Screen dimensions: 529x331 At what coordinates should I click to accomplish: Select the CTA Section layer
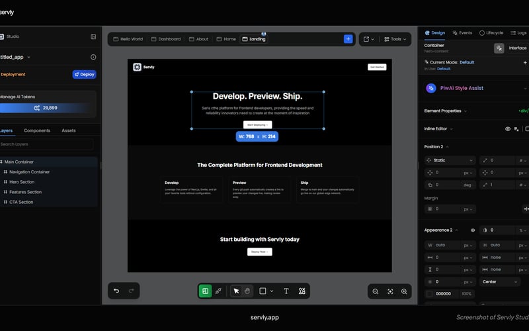coord(21,202)
